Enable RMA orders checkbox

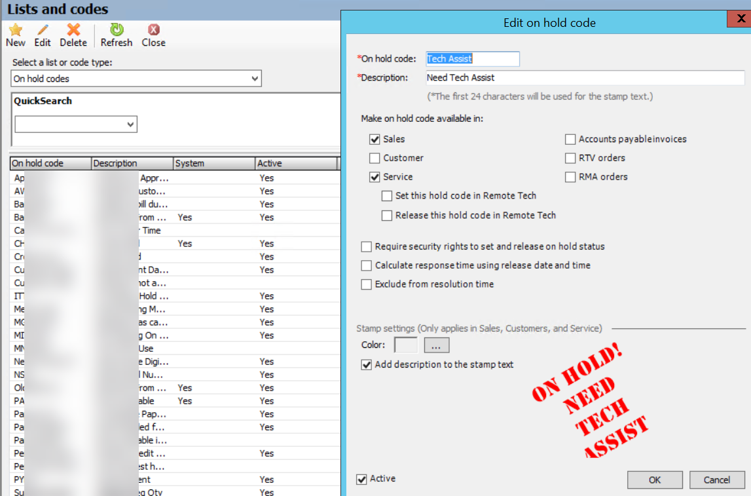pyautogui.click(x=570, y=177)
